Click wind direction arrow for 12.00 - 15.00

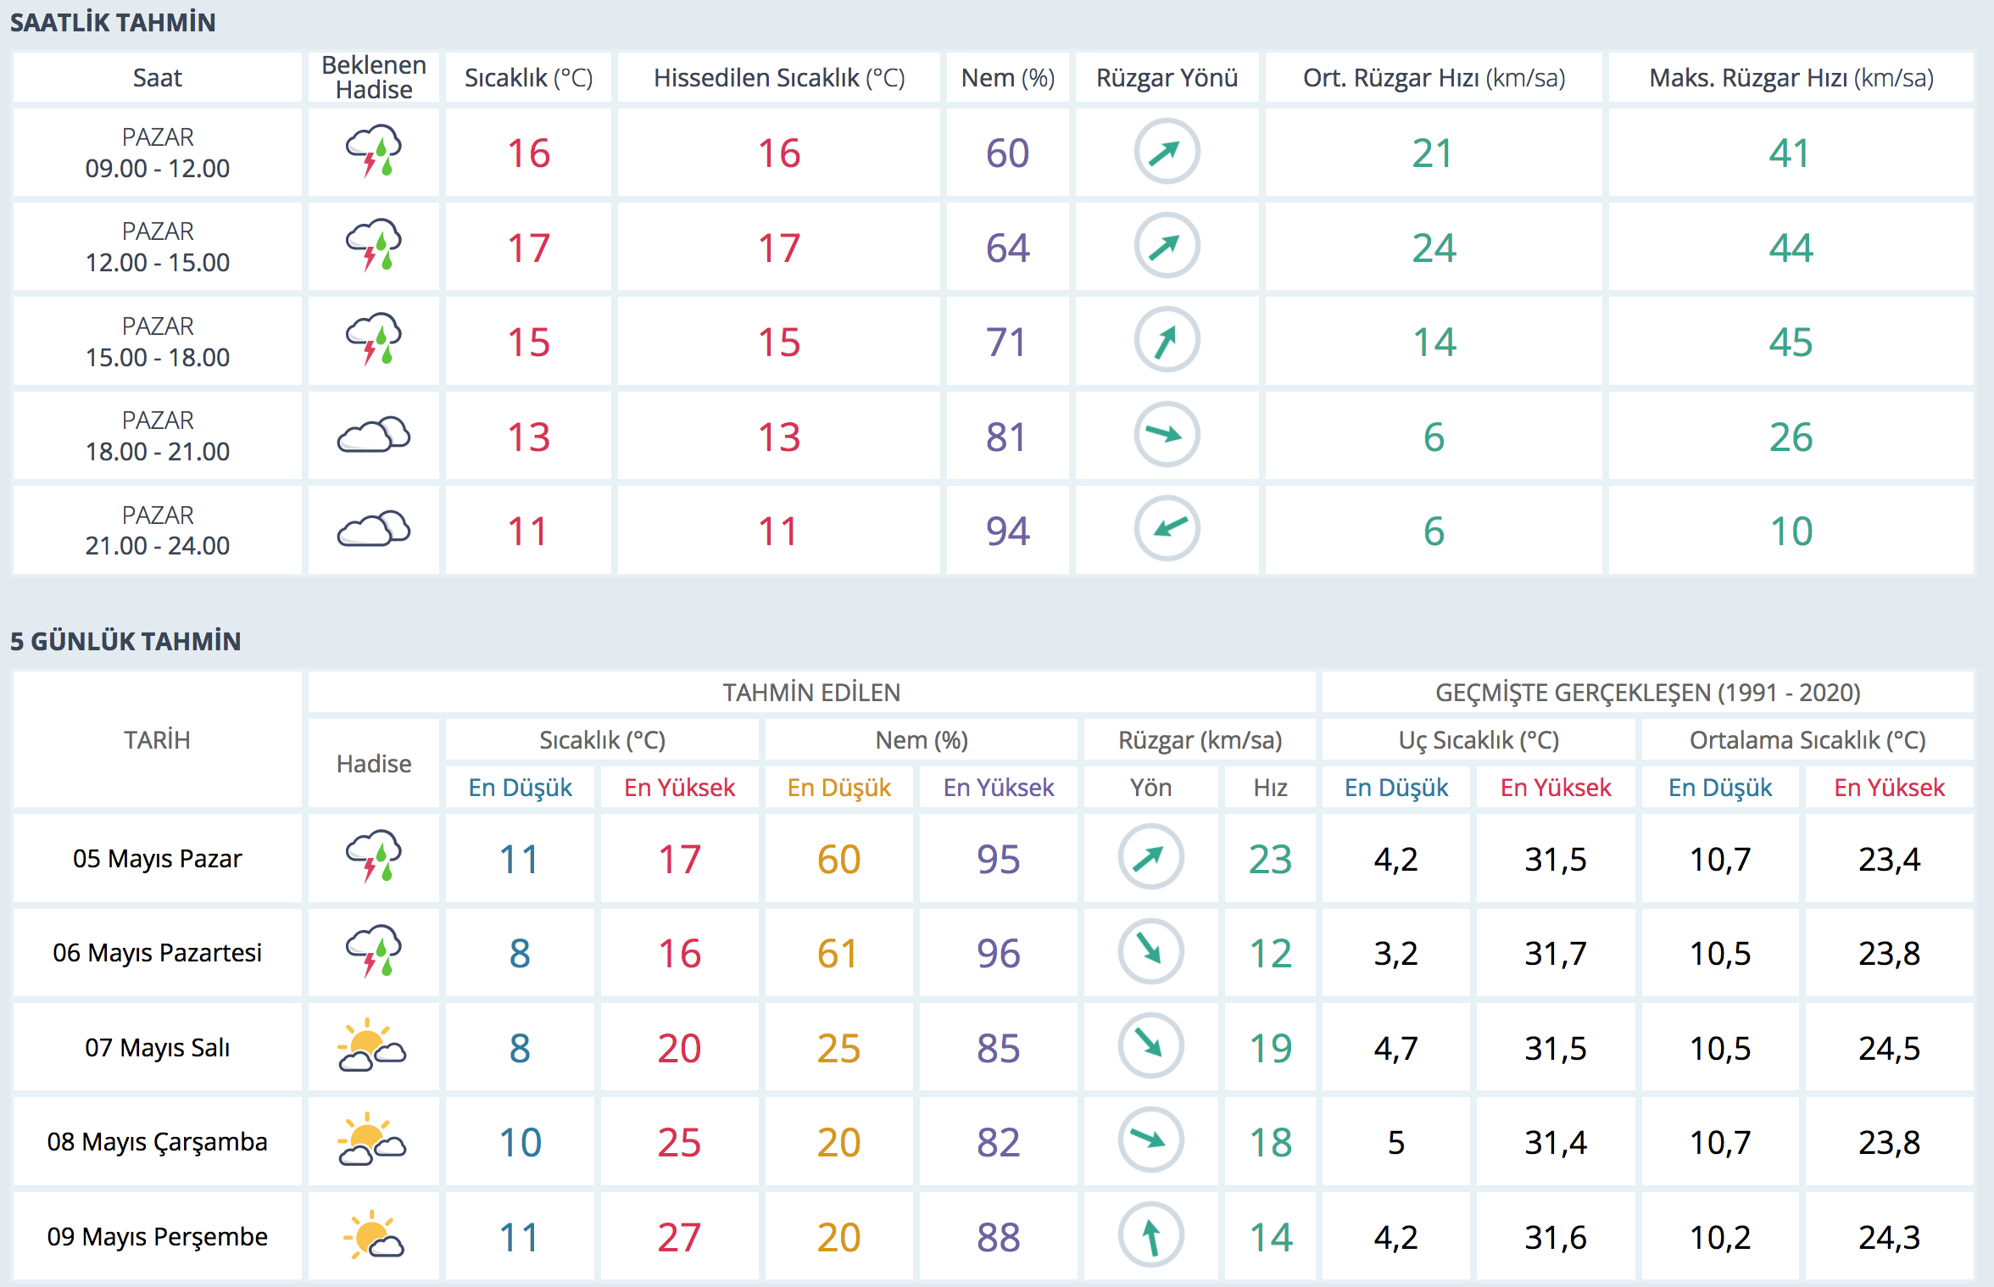point(1167,247)
